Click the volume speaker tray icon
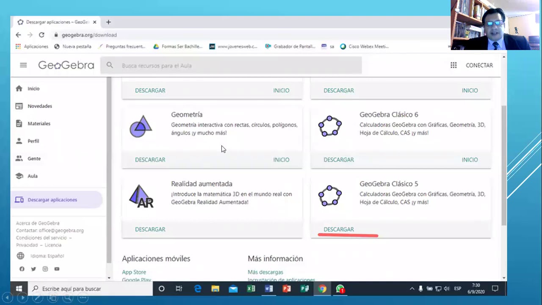 [446, 289]
